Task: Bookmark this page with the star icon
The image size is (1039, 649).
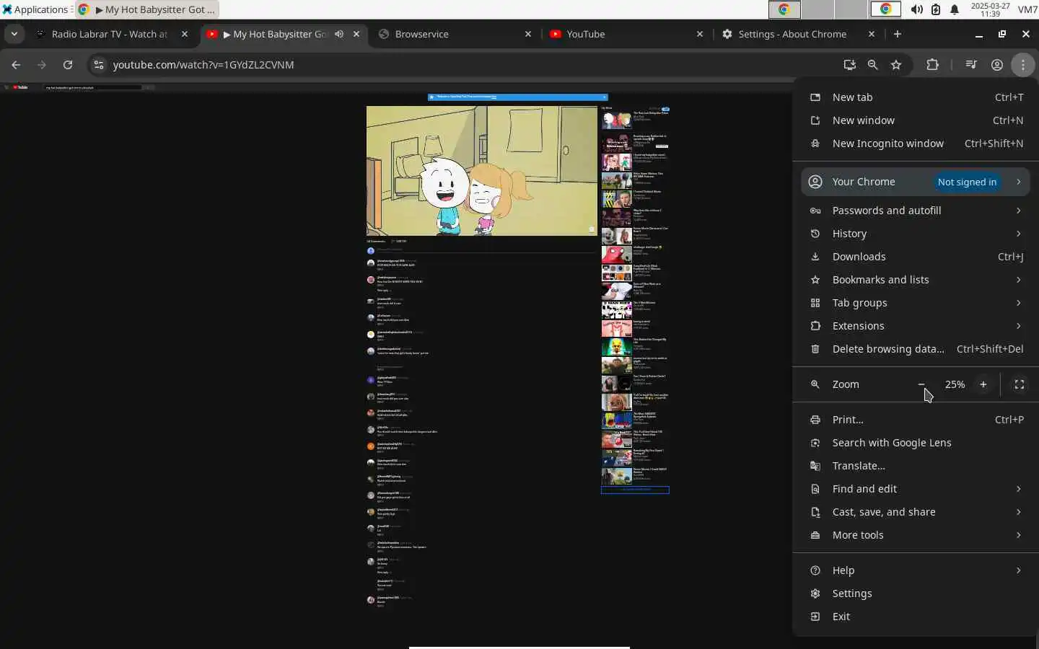Action: (896, 65)
